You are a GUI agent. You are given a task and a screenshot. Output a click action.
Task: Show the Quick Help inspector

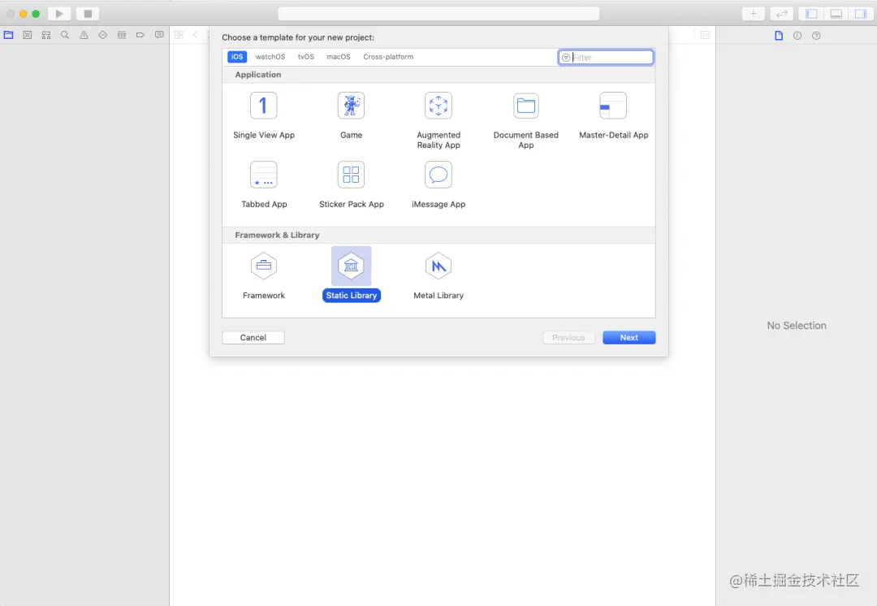tap(817, 35)
